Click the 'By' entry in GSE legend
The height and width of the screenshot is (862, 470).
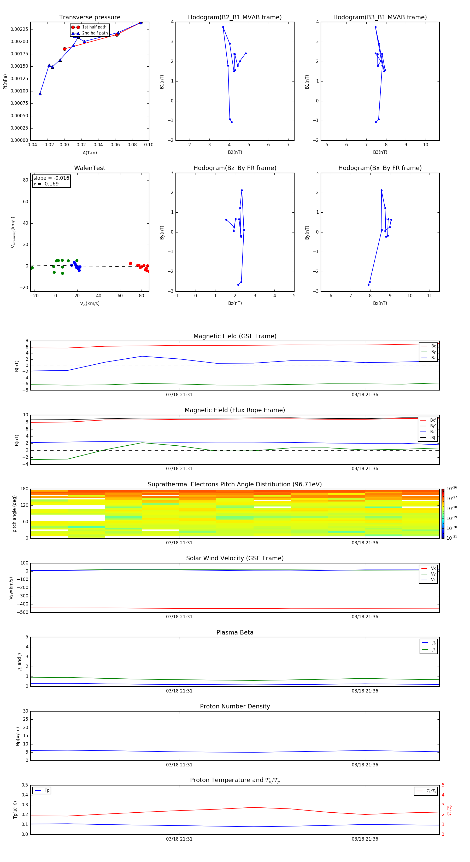pyautogui.click(x=428, y=352)
